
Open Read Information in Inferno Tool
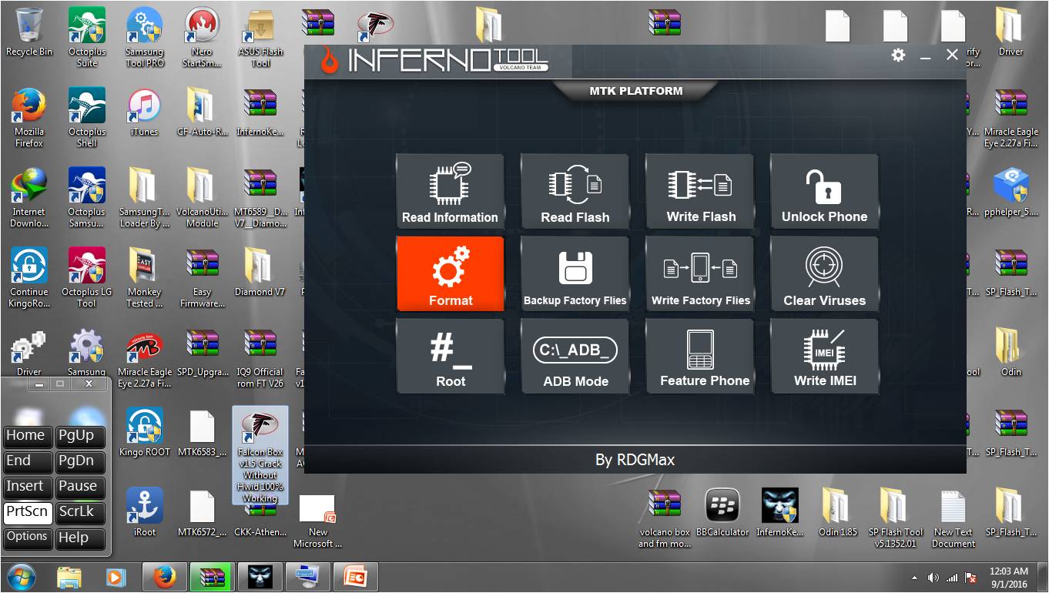pos(451,191)
